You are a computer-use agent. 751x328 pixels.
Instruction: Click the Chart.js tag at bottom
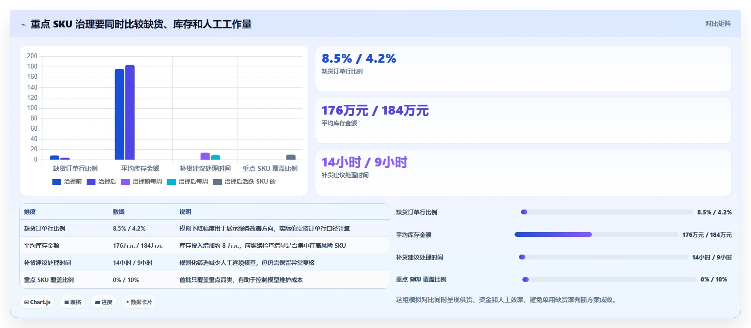[37, 302]
